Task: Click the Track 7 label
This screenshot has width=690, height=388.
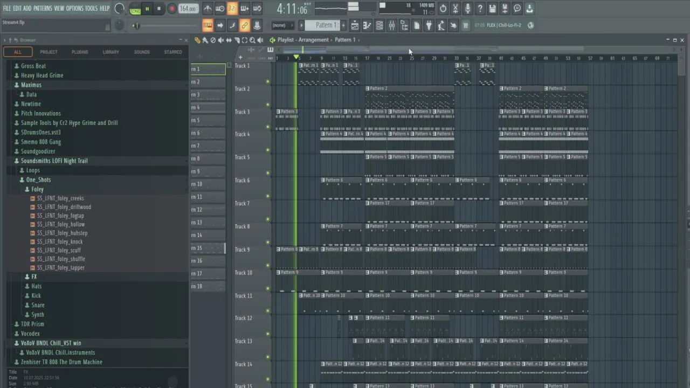Action: [242, 203]
